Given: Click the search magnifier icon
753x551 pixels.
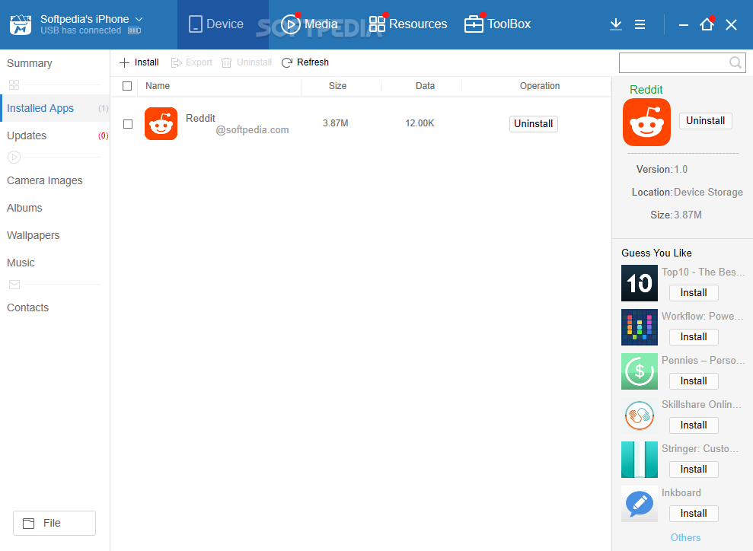Looking at the screenshot, I should click(735, 62).
